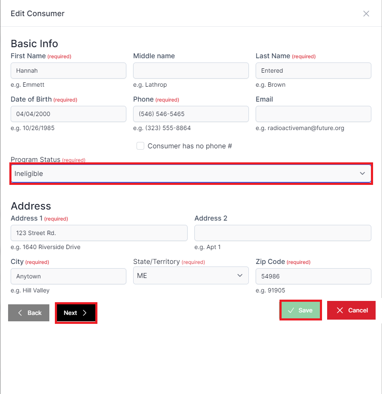Click the Program Status chevron arrow
This screenshot has width=382, height=394.
362,173
